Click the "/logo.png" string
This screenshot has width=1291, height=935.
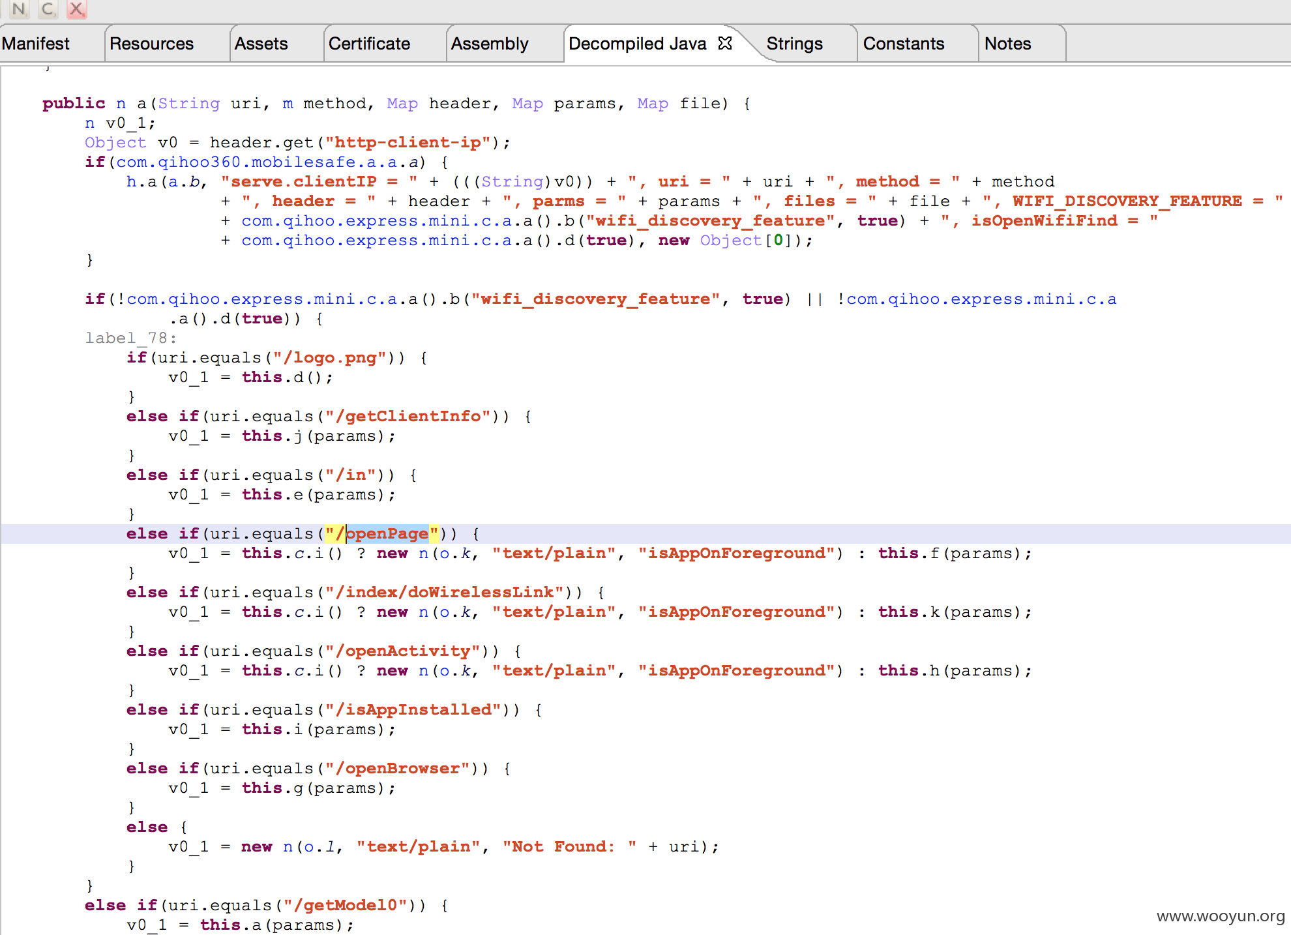(x=330, y=358)
